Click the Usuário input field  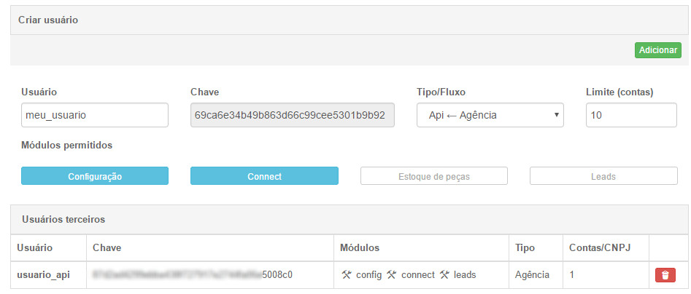click(x=95, y=115)
